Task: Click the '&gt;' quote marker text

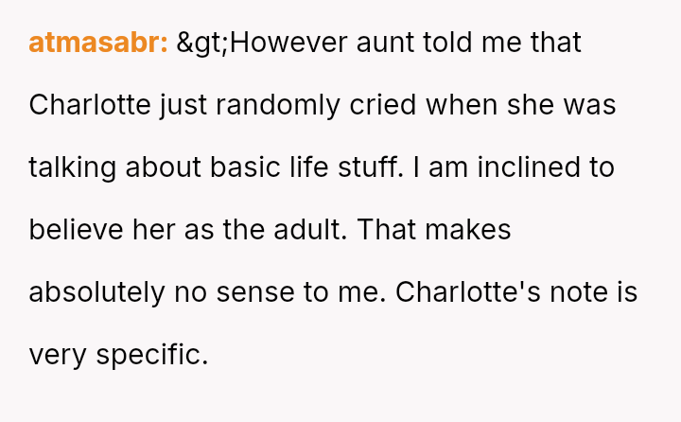Action: click(x=202, y=44)
